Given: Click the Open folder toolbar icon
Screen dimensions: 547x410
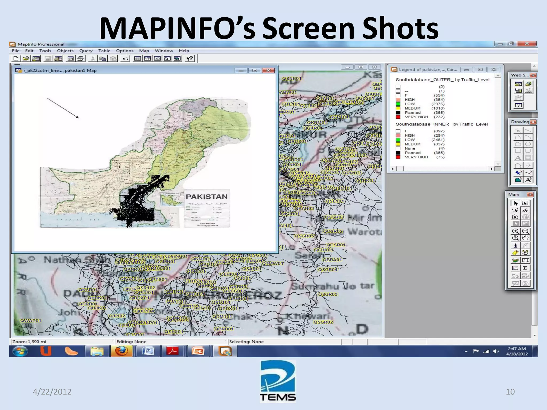Looking at the screenshot, I should (26, 58).
